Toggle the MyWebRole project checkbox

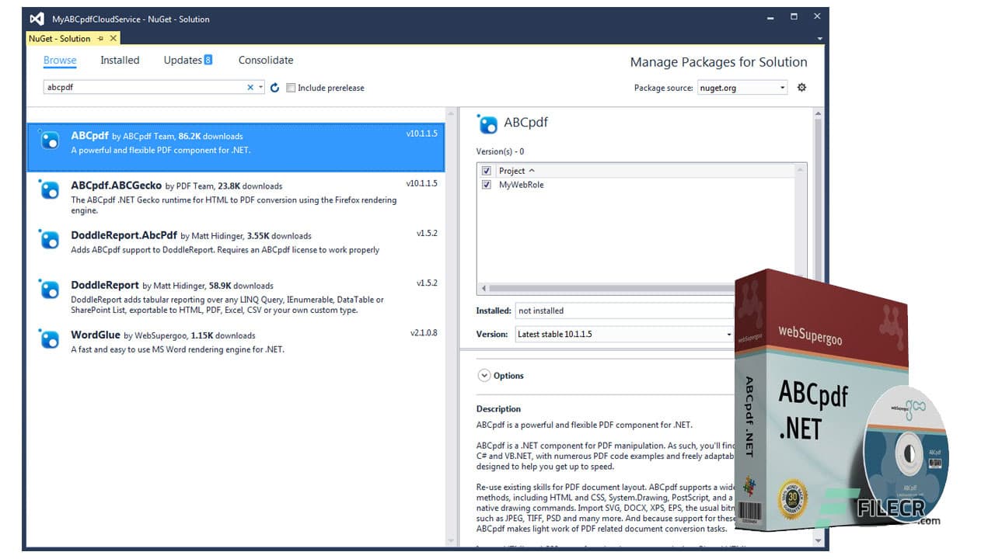486,185
